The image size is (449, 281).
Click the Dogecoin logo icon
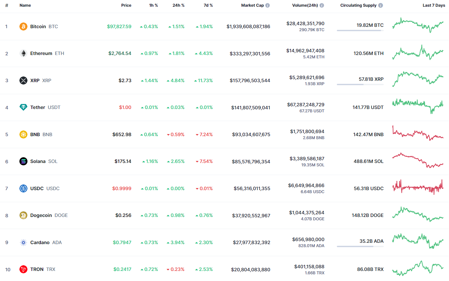tap(23, 215)
